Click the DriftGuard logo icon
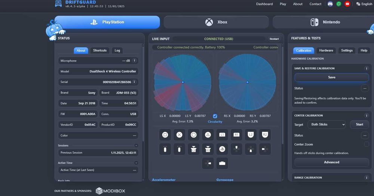The image size is (374, 196). click(58, 3)
